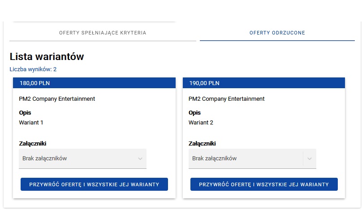Select the Oferty odrzucone tab
362x210 pixels.
[277, 33]
